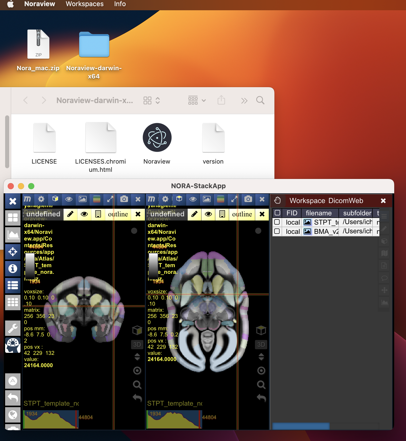Open the Apple menu

point(10,4)
